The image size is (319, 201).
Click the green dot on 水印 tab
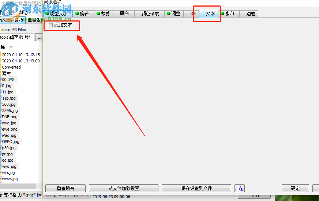222,13
